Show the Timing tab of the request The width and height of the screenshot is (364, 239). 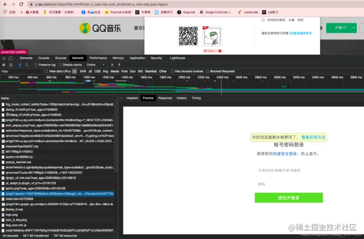click(196, 98)
